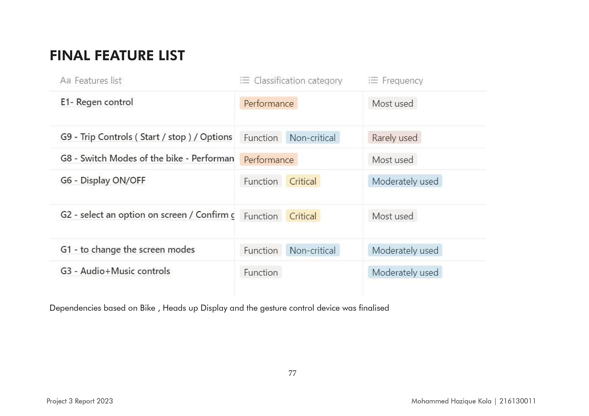Click the Project 3 Report 2023 footer
The height and width of the screenshot is (416, 589).
coord(80,401)
